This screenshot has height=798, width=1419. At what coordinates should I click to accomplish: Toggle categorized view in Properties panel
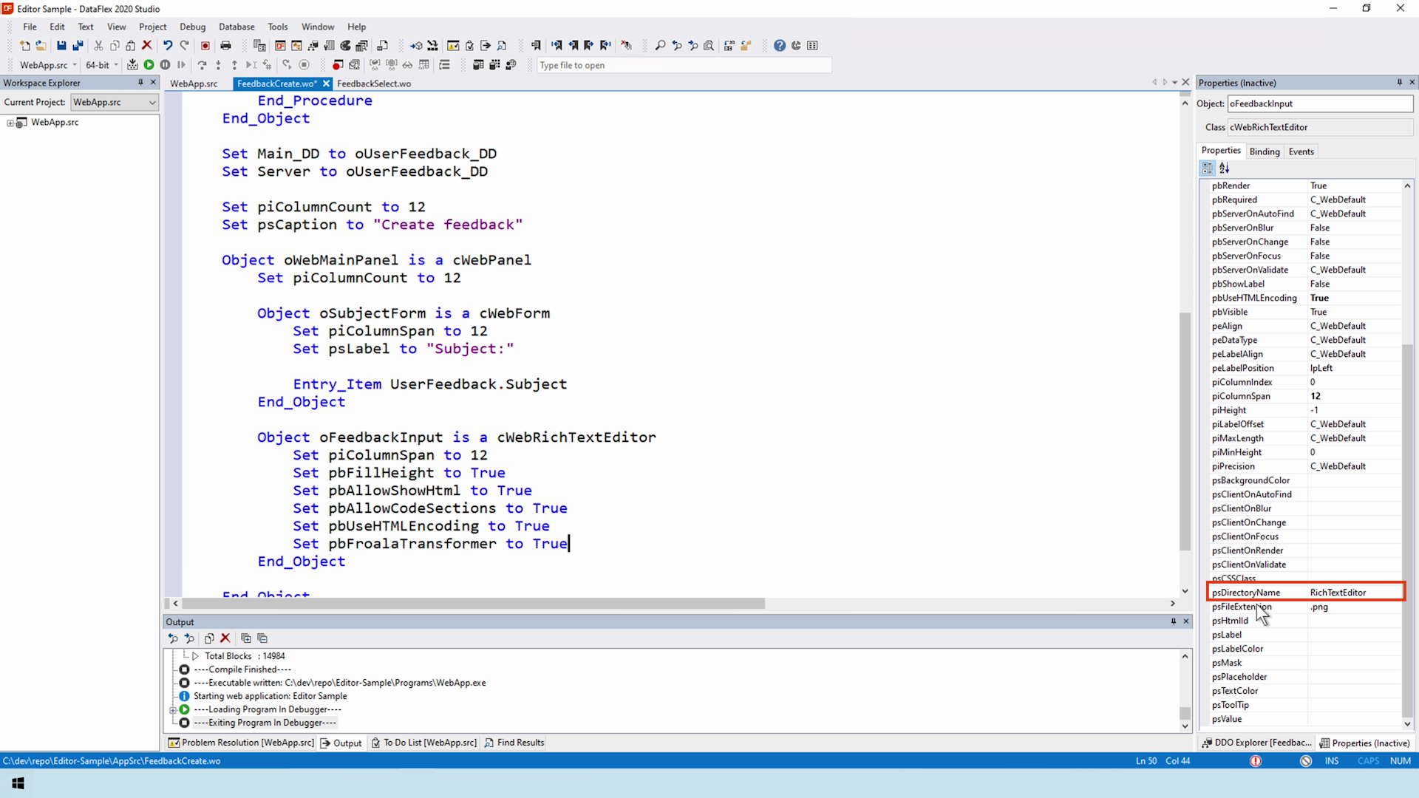click(1208, 168)
